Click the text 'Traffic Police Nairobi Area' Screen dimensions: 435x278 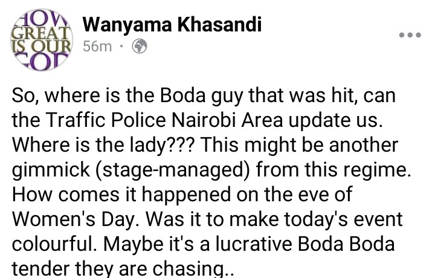(x=163, y=120)
